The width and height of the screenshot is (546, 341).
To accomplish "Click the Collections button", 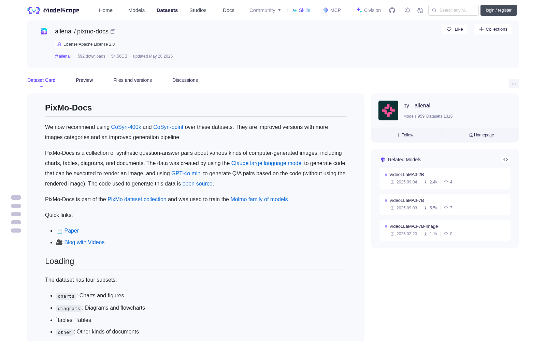I will [493, 29].
